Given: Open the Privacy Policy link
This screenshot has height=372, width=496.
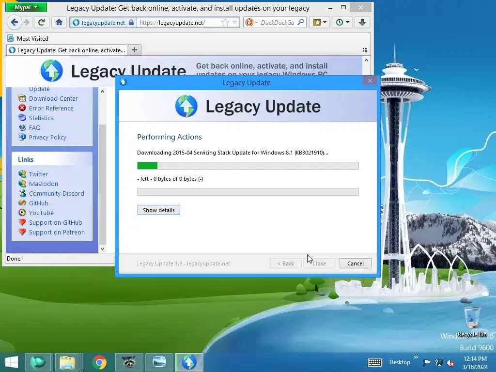Looking at the screenshot, I should [x=47, y=137].
